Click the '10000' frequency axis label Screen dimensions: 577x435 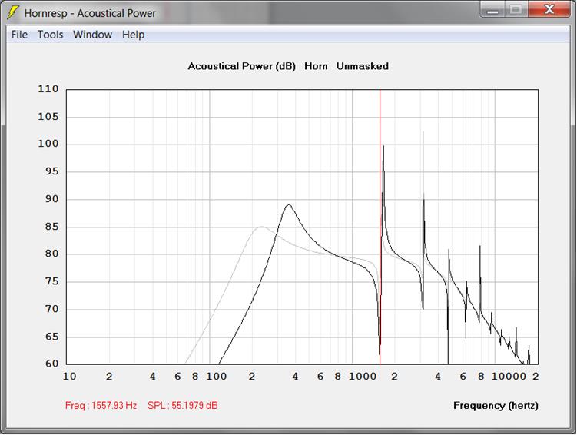[509, 376]
